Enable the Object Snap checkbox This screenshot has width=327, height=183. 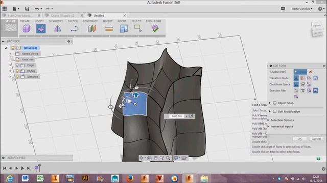(x=275, y=103)
